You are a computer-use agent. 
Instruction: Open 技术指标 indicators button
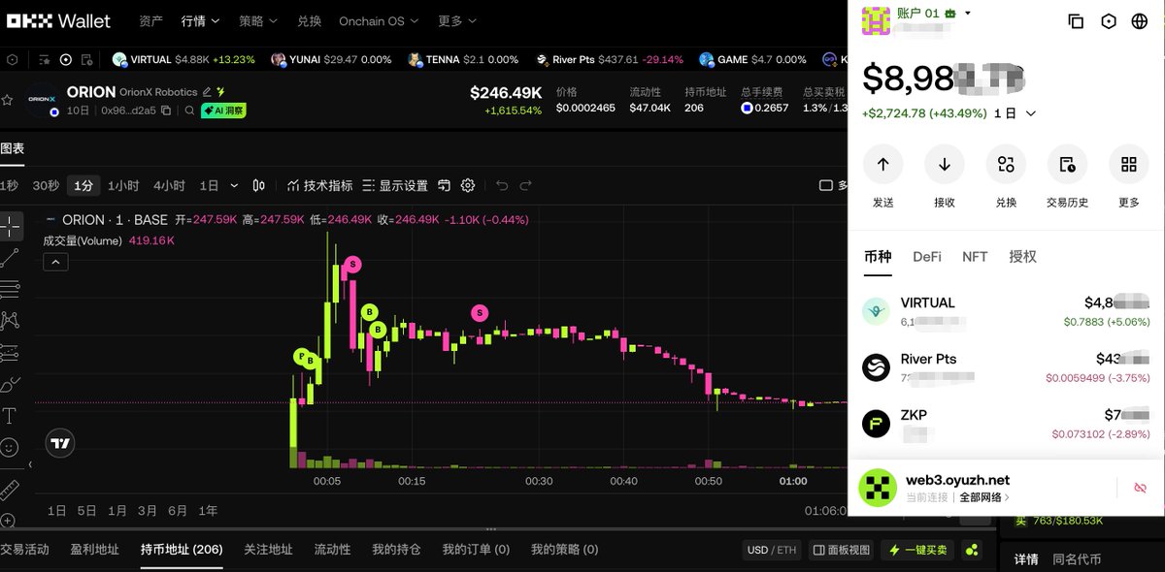point(320,185)
